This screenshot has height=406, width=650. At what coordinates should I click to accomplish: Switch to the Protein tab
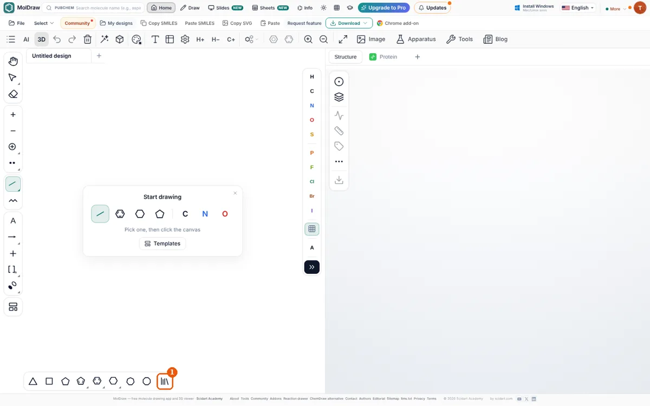(383, 57)
